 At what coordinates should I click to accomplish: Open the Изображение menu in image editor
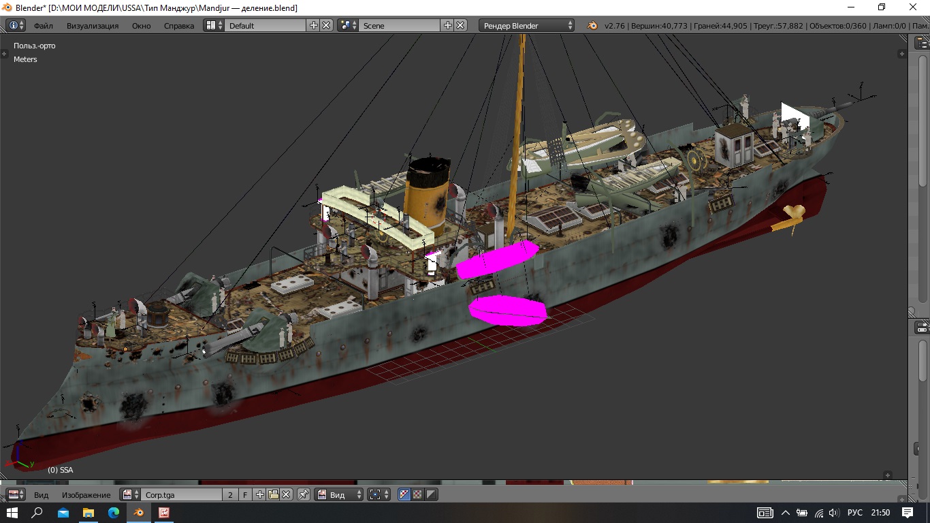point(86,495)
